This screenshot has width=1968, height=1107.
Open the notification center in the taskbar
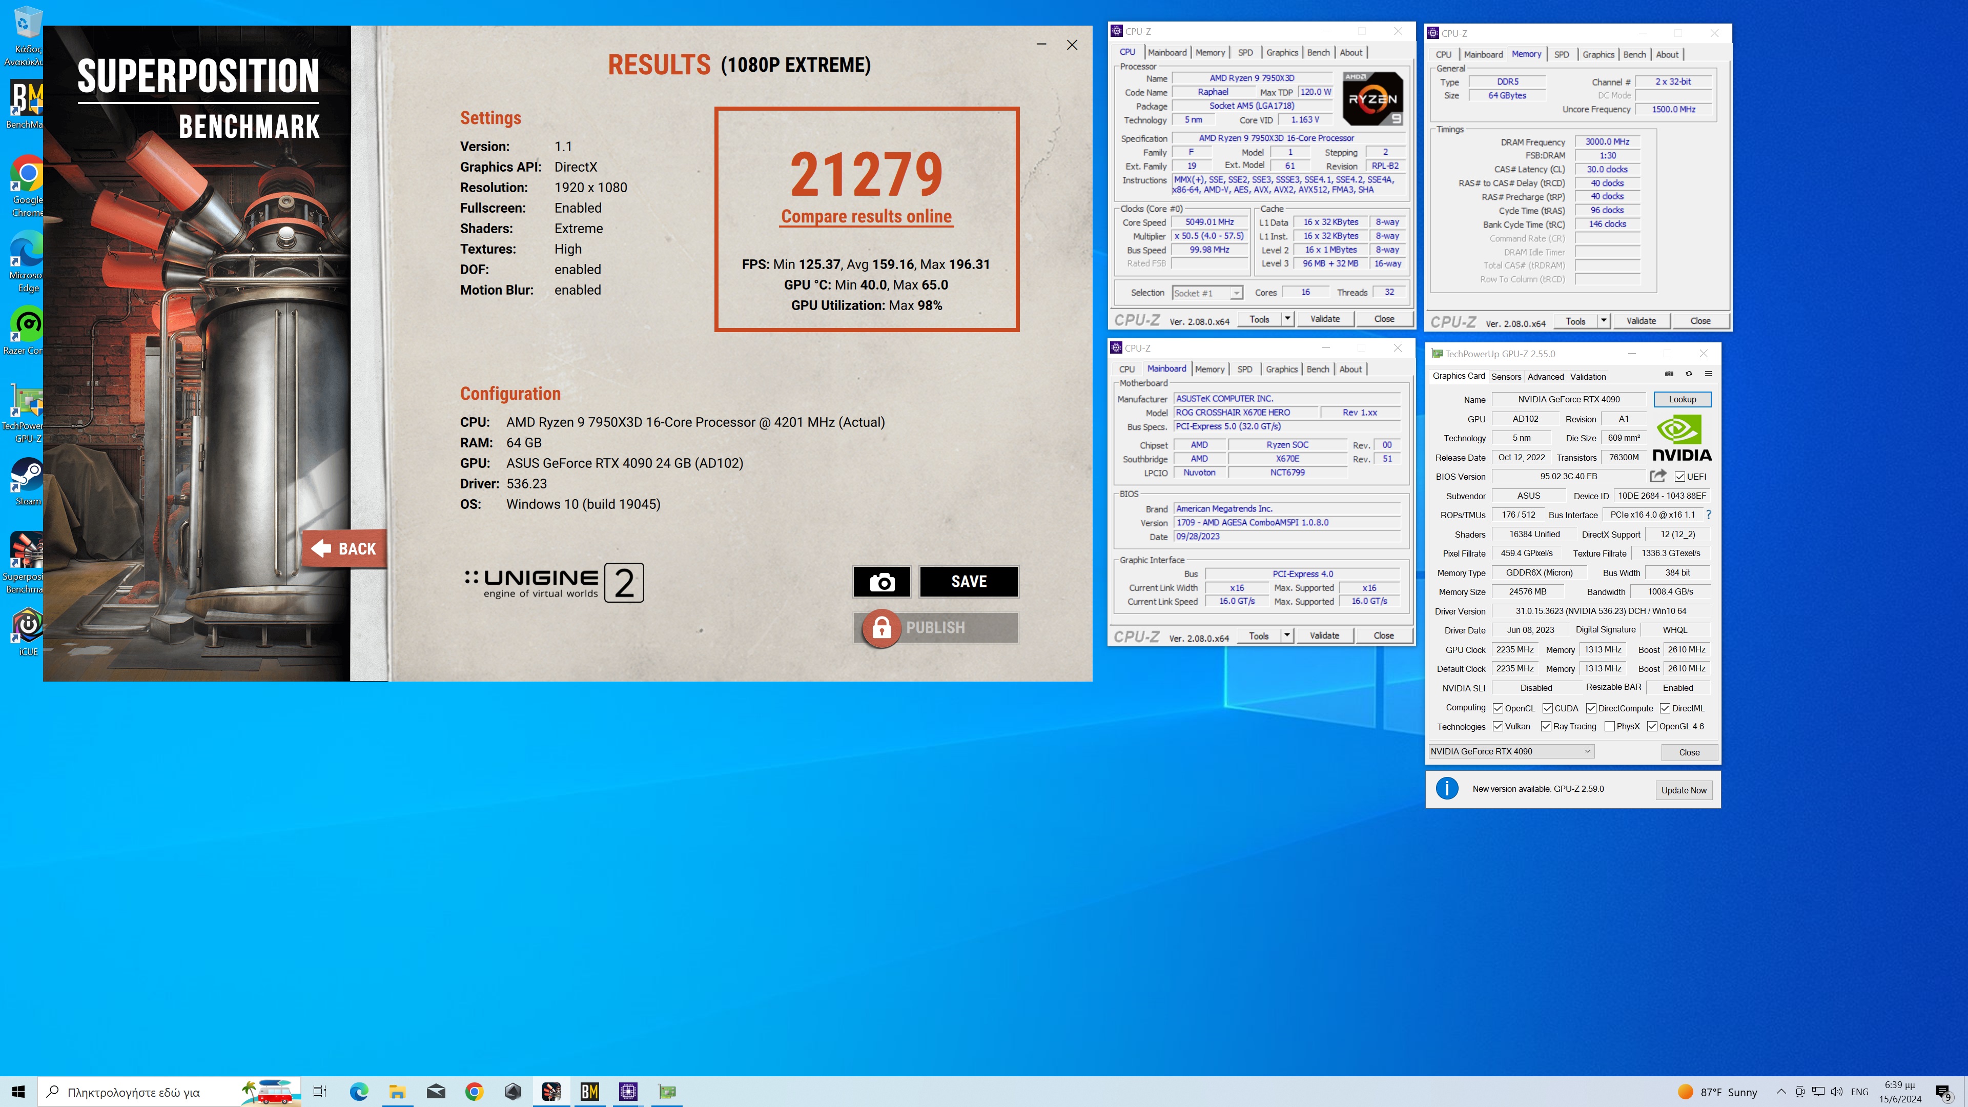coord(1944,1093)
